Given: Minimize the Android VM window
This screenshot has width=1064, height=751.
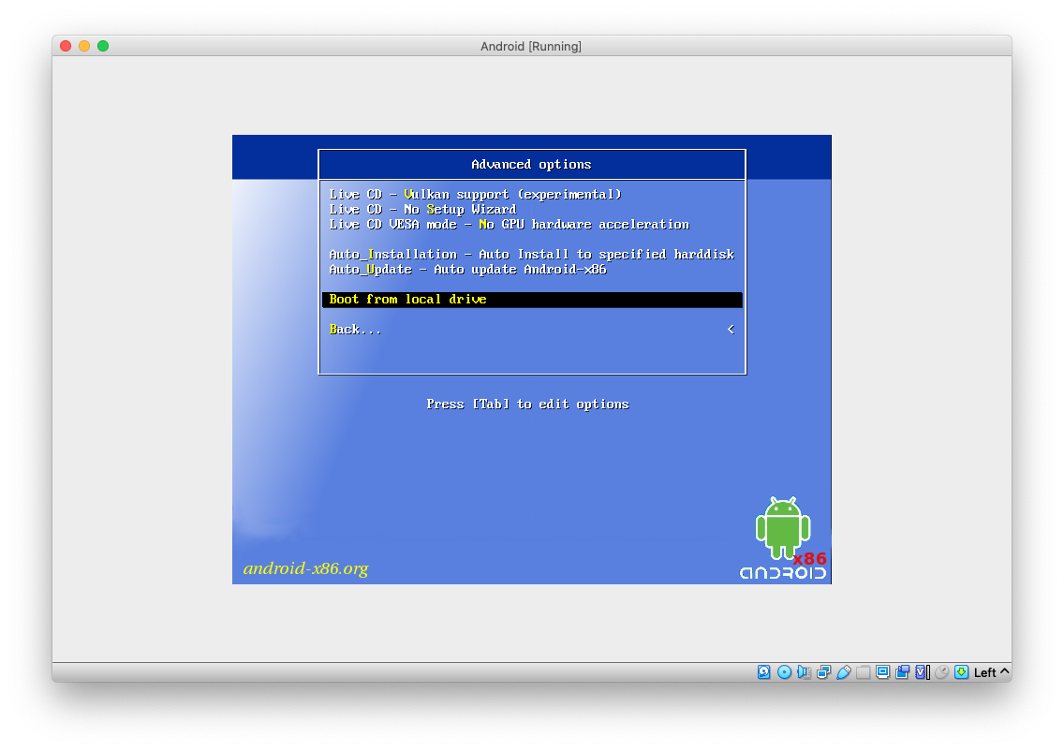Looking at the screenshot, I should (x=84, y=46).
